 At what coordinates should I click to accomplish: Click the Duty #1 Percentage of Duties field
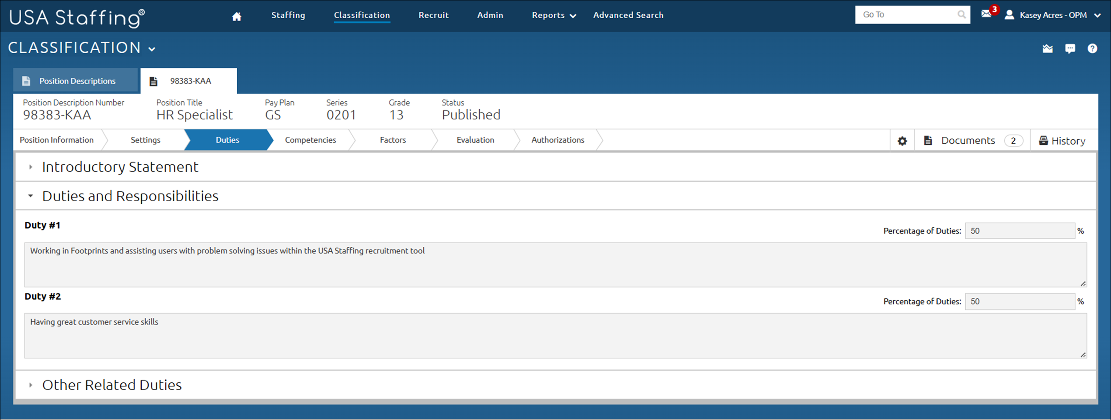(x=1019, y=231)
